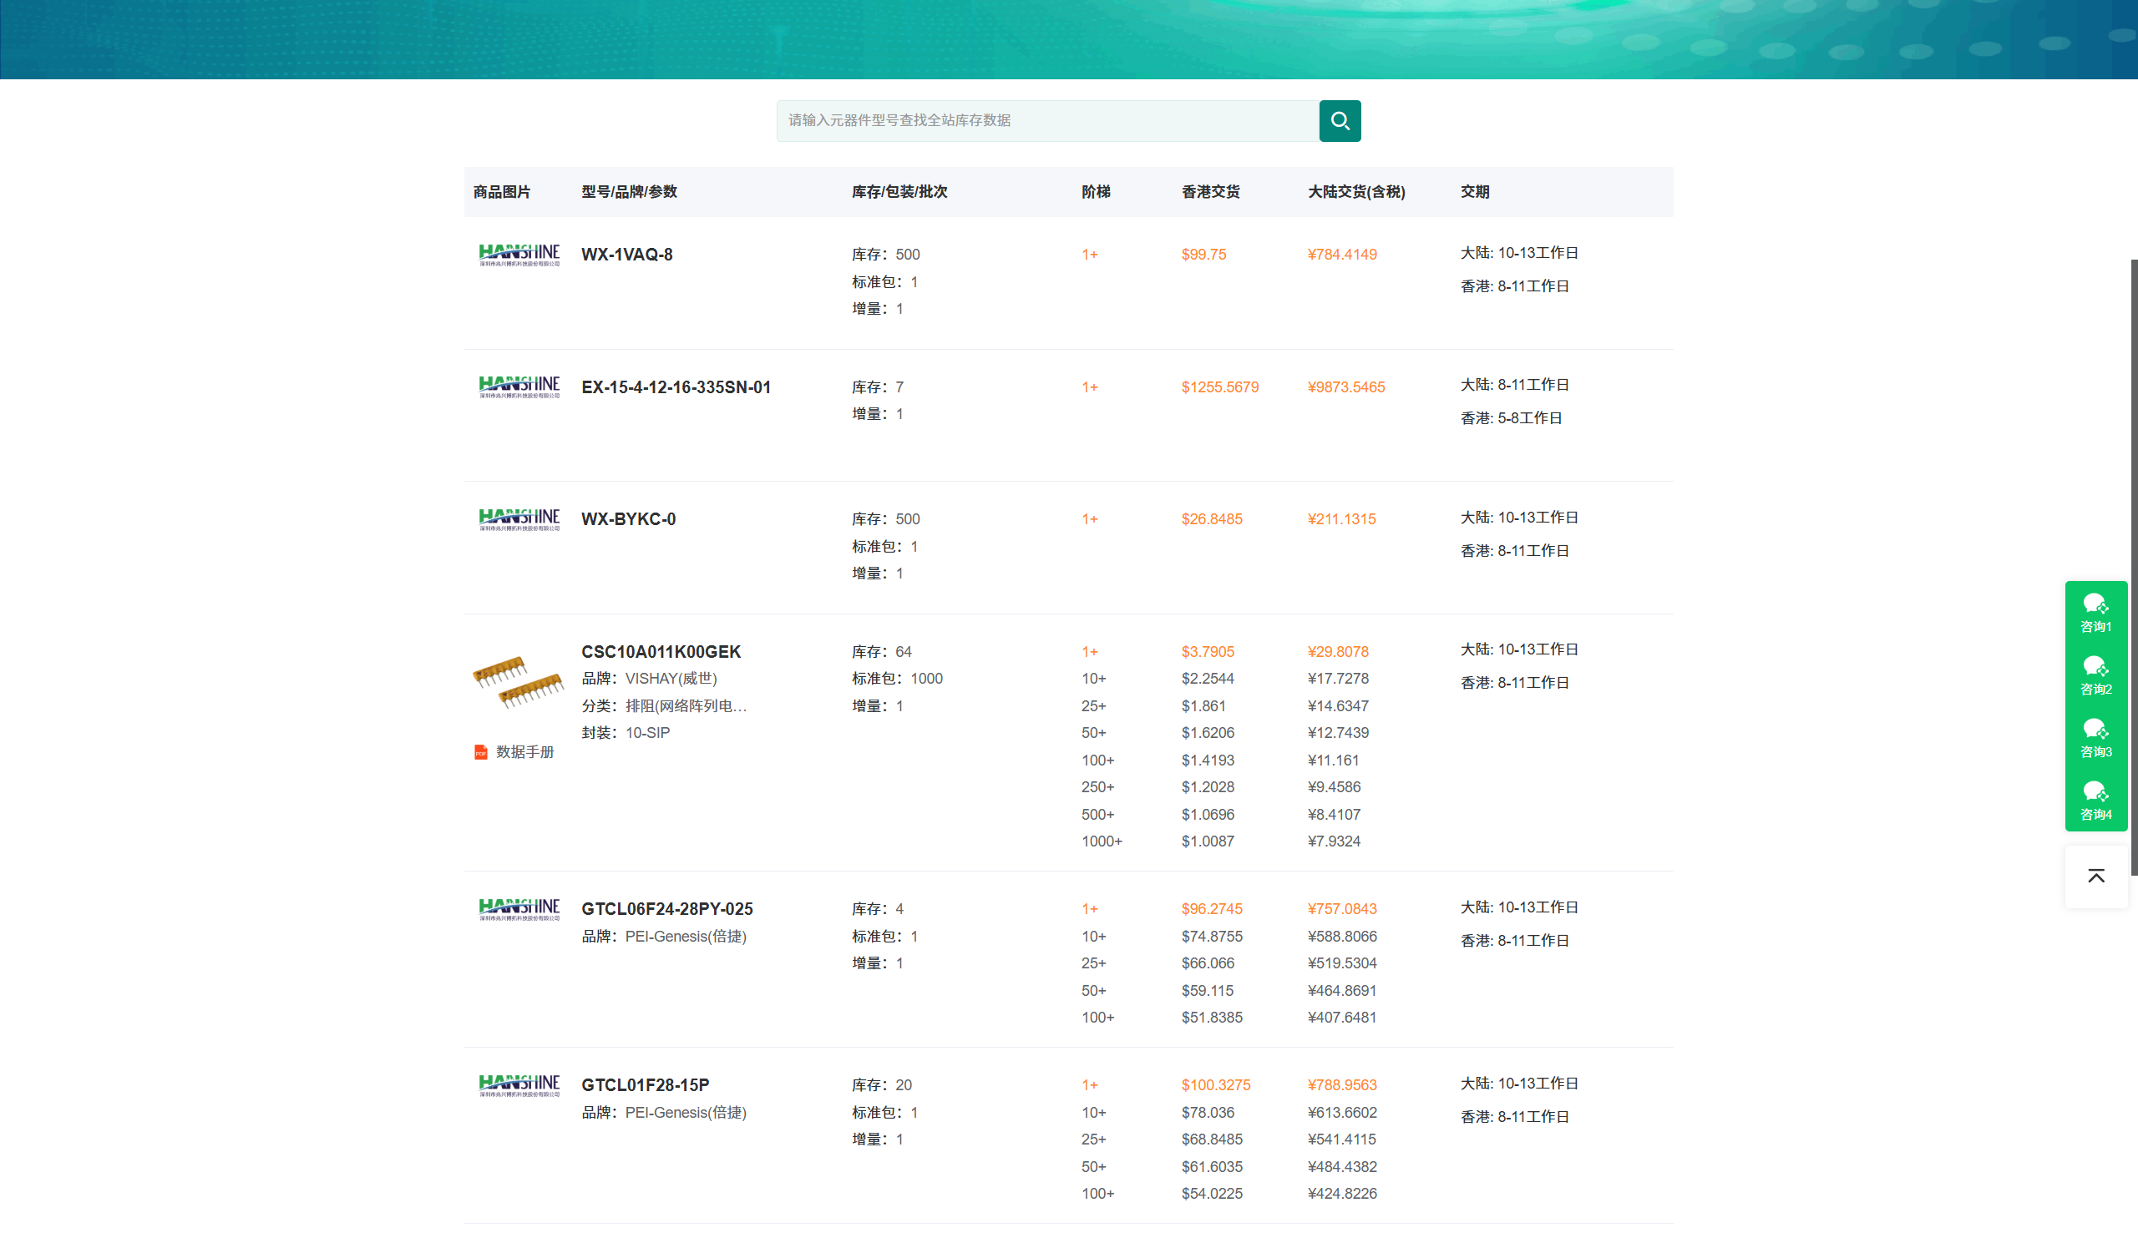Screen dimensions: 2138x1243
Task: Open product EX-15-4-12-16-335SN-01
Action: 676,387
